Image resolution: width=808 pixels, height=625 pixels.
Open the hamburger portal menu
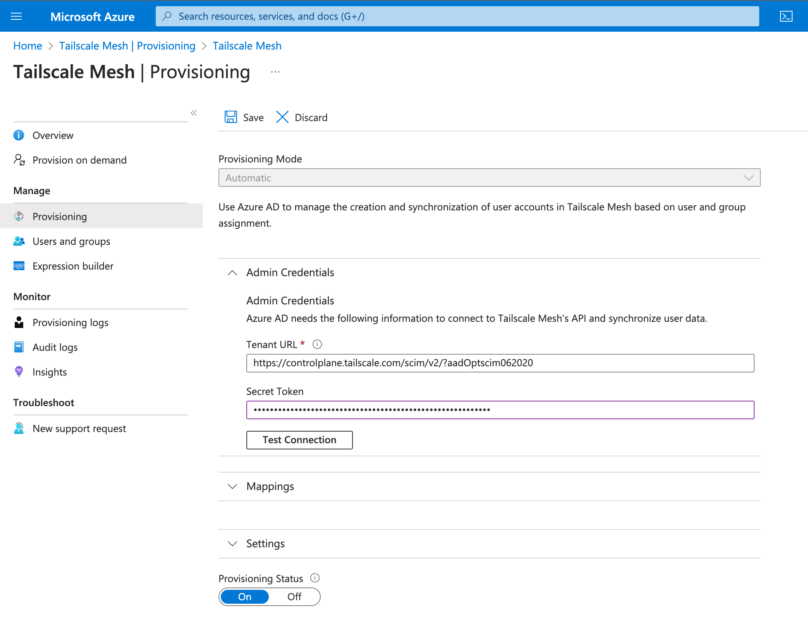point(16,16)
